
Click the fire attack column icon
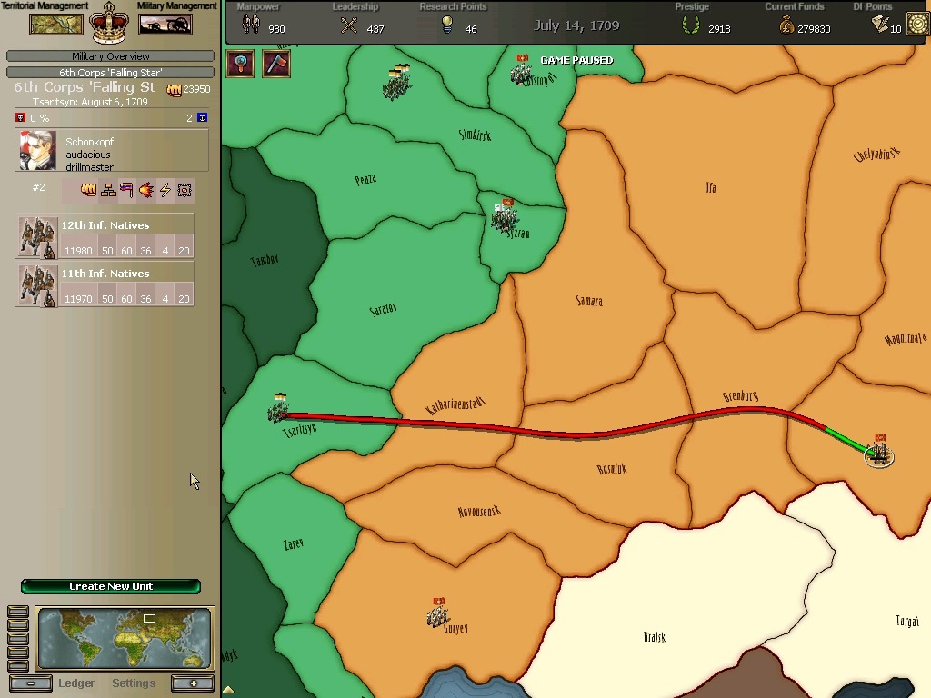pyautogui.click(x=146, y=190)
